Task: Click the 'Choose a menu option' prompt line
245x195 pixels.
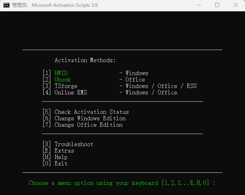Action: pyautogui.click(x=122, y=183)
